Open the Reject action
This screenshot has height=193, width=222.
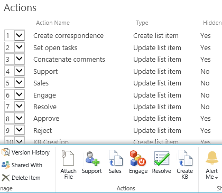point(42,131)
